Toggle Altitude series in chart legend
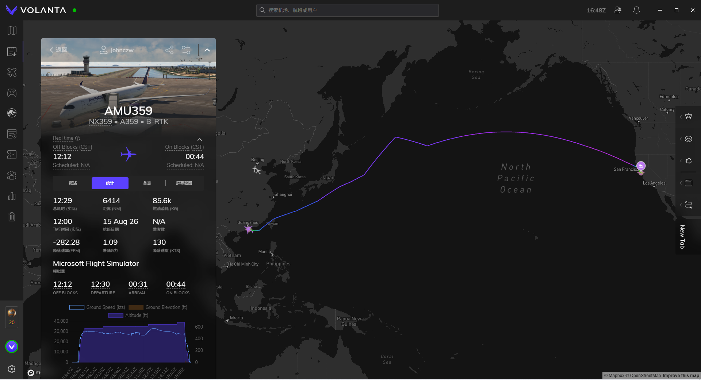 click(128, 315)
